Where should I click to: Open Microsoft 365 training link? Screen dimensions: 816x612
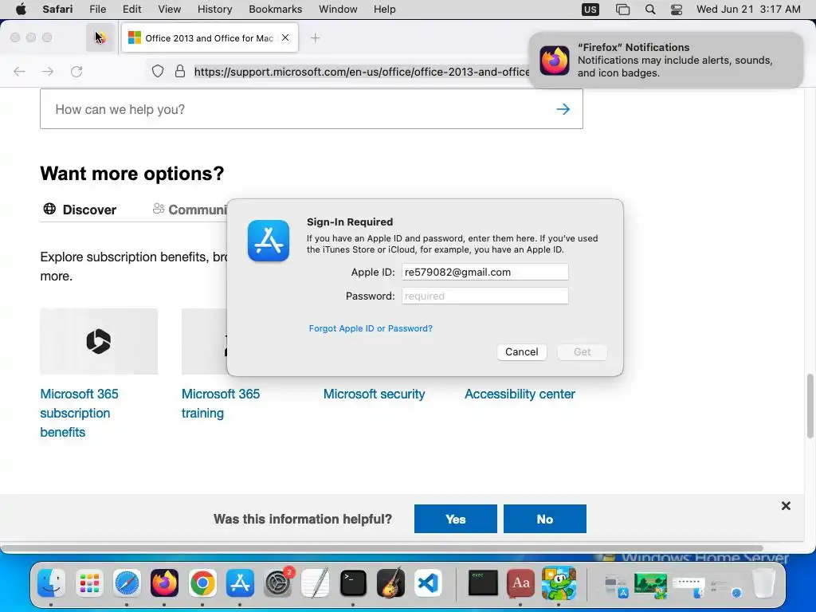221,403
